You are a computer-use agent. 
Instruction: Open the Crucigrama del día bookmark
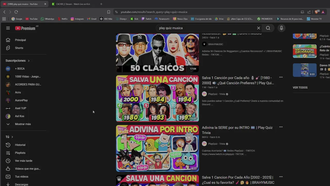201,19
